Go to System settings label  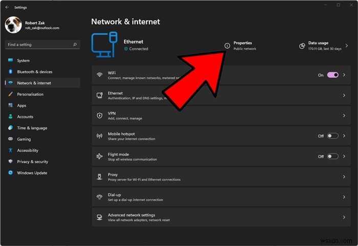click(24, 60)
